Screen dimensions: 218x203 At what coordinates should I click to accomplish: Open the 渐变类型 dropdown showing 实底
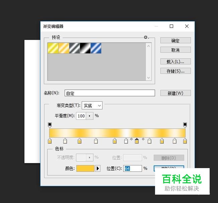[92, 105]
